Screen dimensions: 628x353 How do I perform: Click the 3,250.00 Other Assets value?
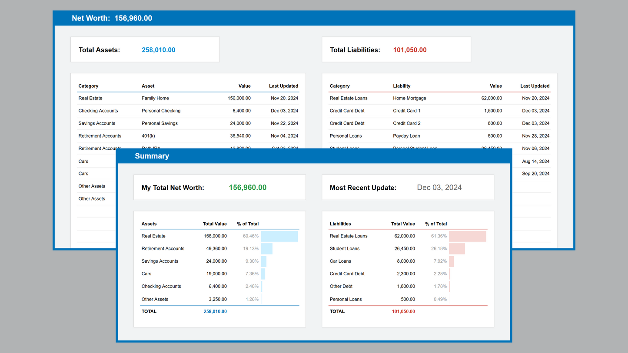click(218, 299)
